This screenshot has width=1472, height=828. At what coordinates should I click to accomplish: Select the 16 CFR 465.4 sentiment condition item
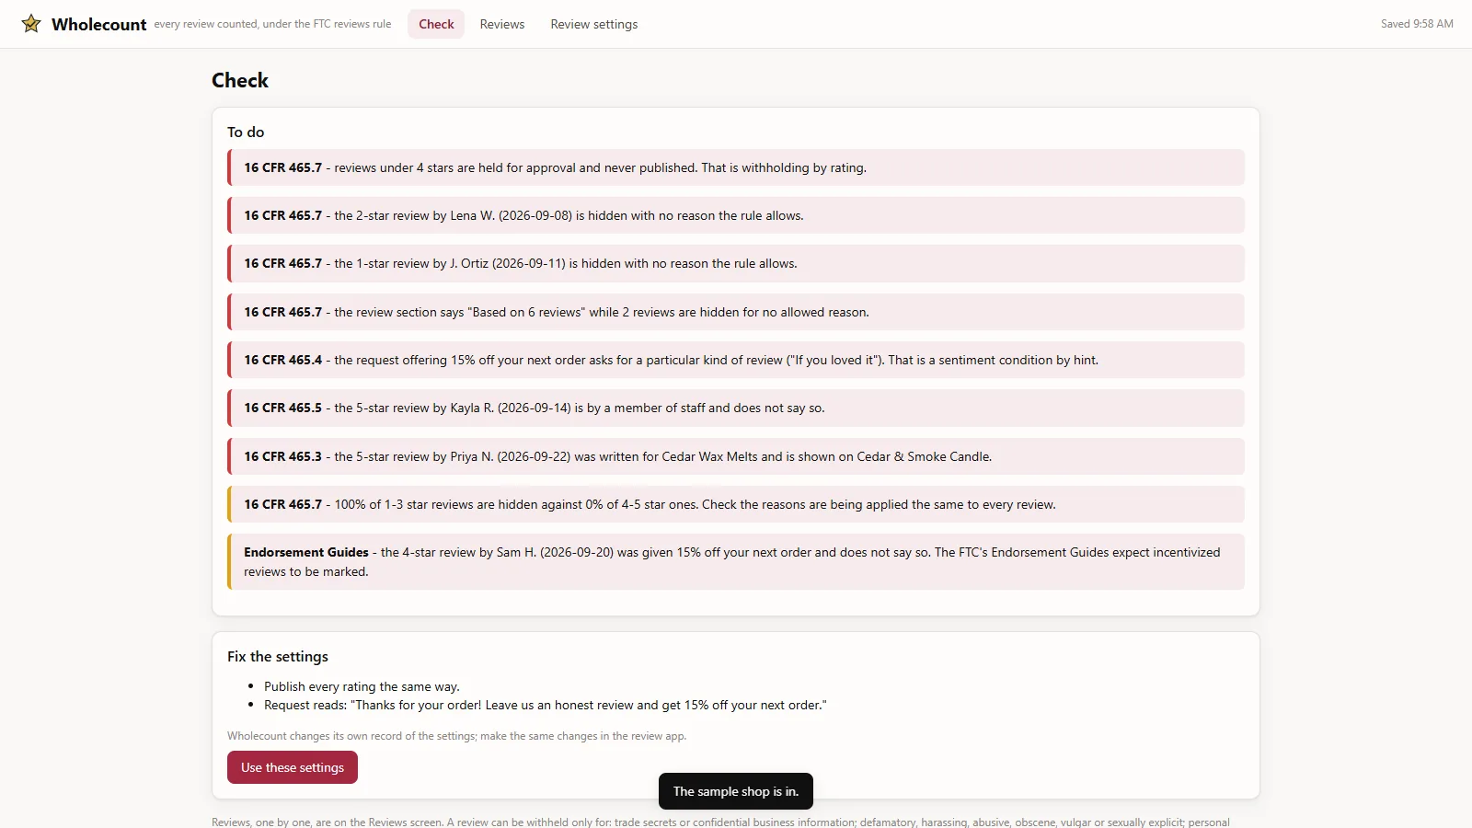tap(736, 360)
